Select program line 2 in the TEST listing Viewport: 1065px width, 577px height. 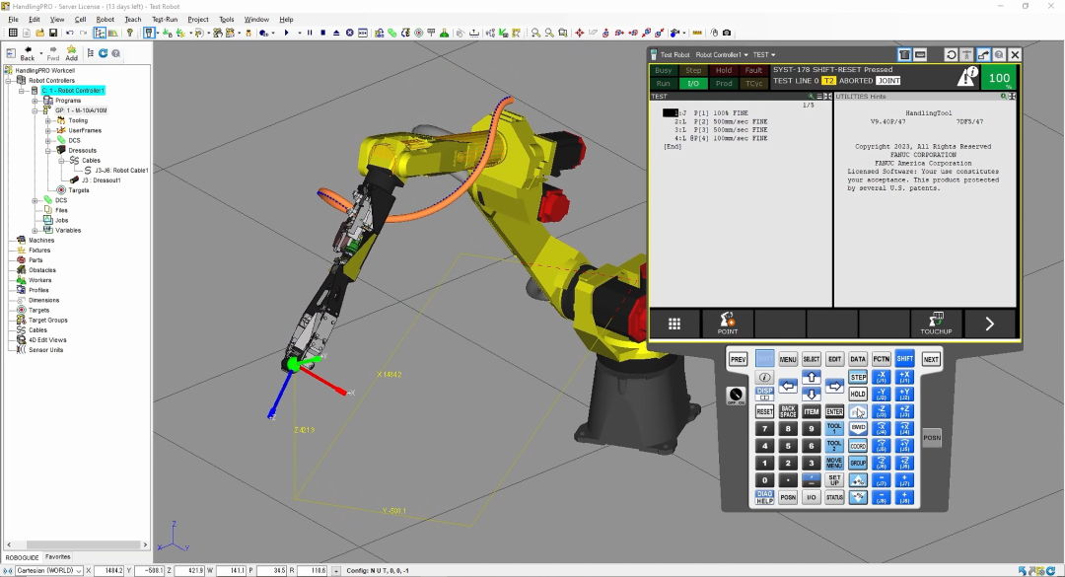[x=721, y=121]
